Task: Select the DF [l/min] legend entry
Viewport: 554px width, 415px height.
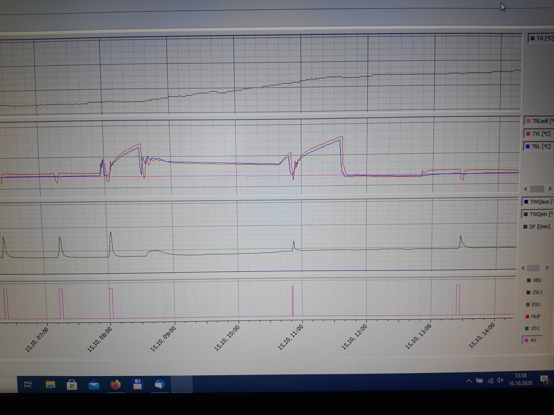Action: 537,227
